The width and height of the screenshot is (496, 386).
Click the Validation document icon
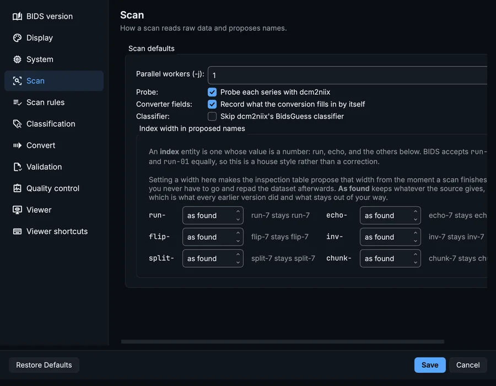point(18,167)
